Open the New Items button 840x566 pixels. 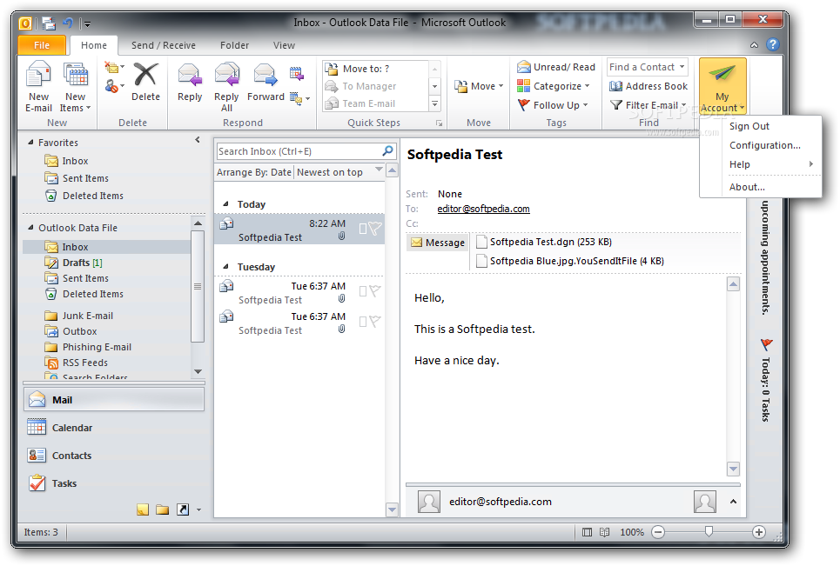click(x=76, y=86)
